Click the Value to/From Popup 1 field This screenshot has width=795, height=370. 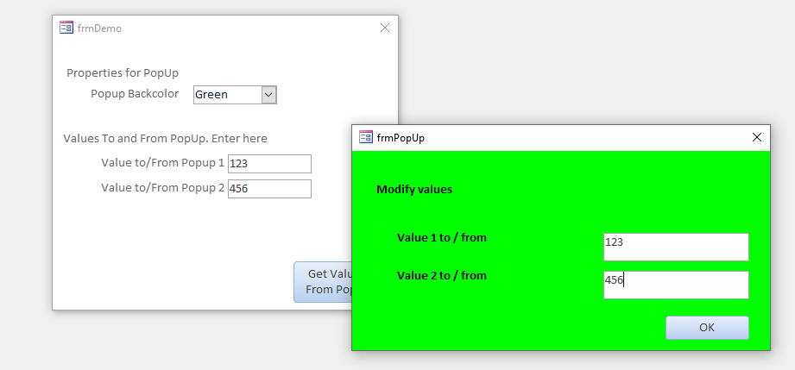[269, 164]
